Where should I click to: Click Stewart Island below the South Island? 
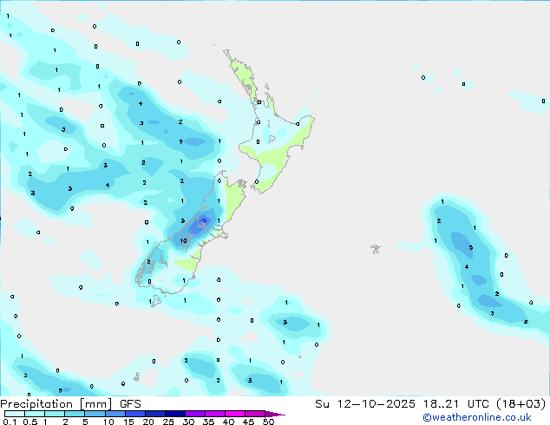pos(155,300)
